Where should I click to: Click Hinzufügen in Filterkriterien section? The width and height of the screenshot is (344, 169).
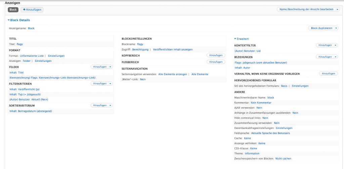pos(99,83)
